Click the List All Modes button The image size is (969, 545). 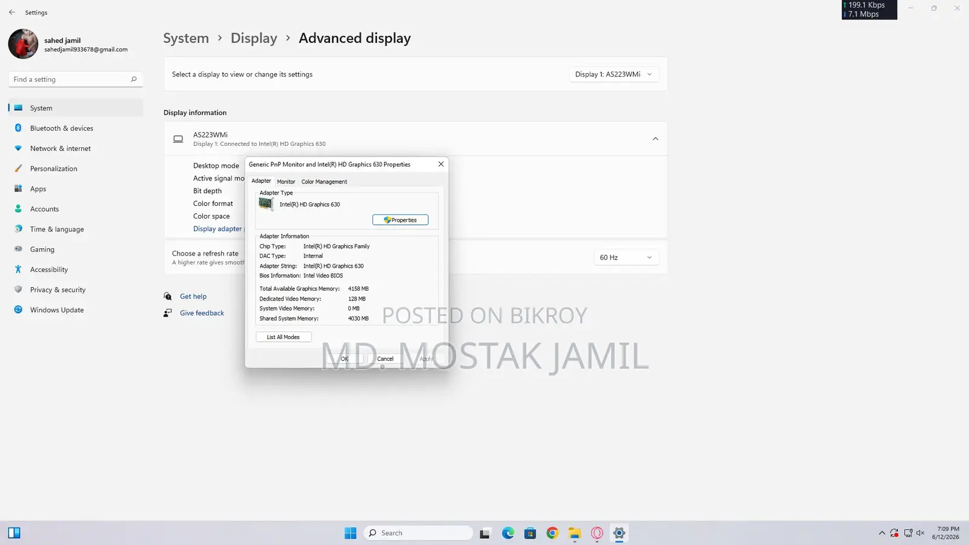283,337
